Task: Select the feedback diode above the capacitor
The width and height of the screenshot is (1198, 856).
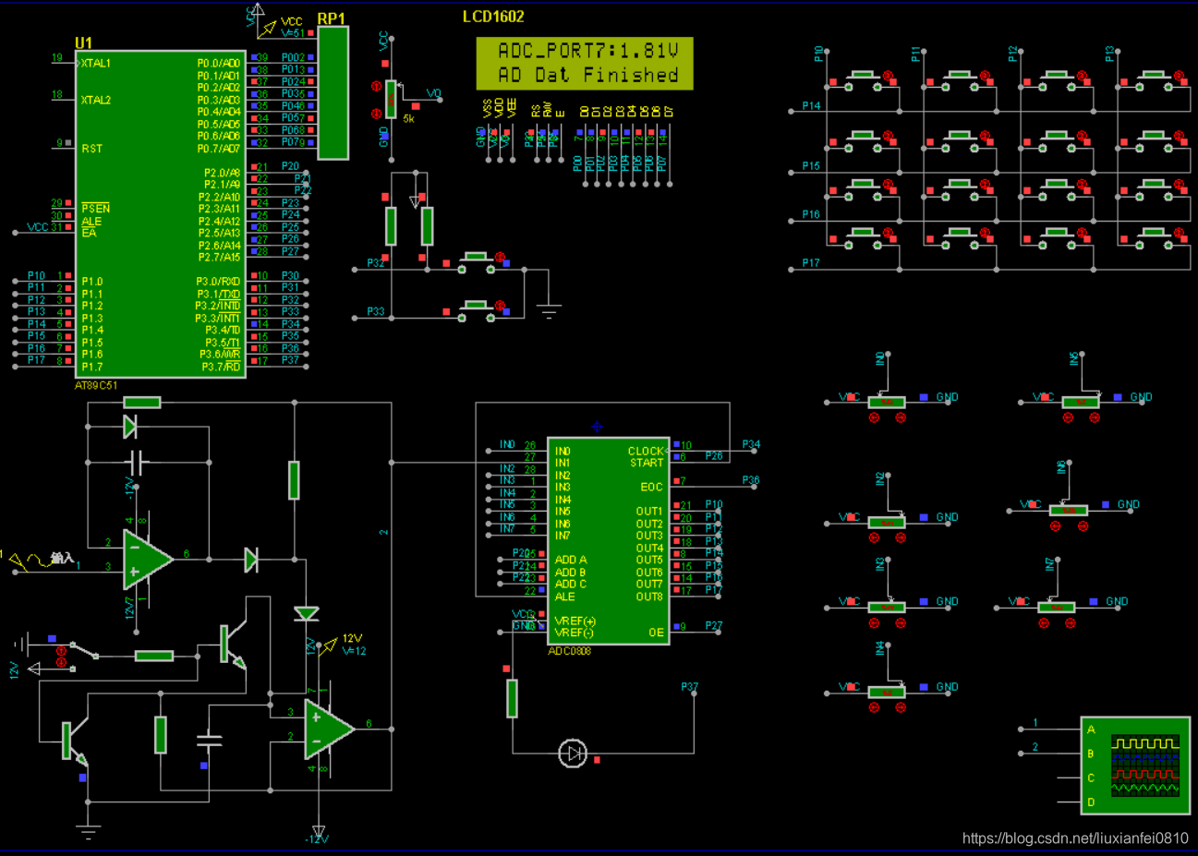Action: [130, 427]
